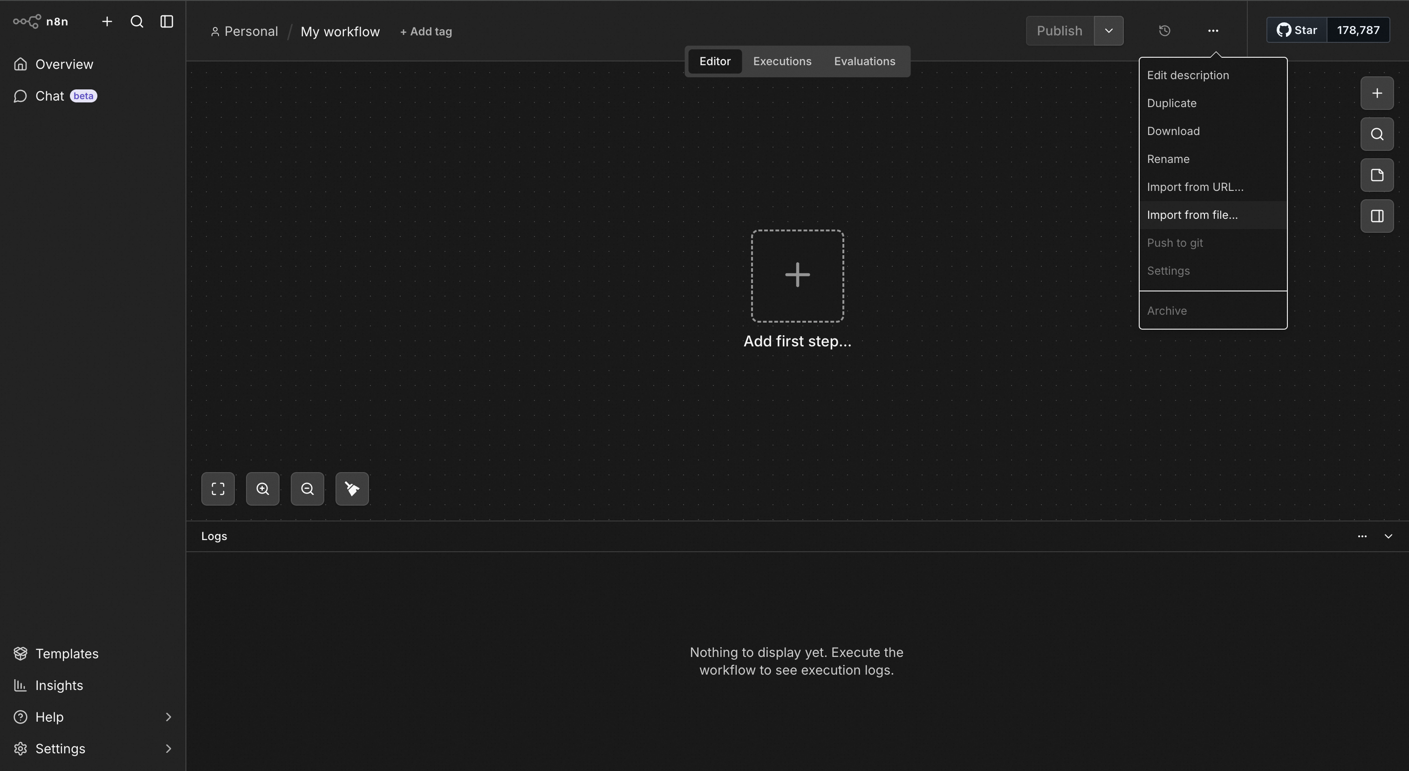
Task: Add a sticky note from right toolbar
Action: tap(1377, 175)
